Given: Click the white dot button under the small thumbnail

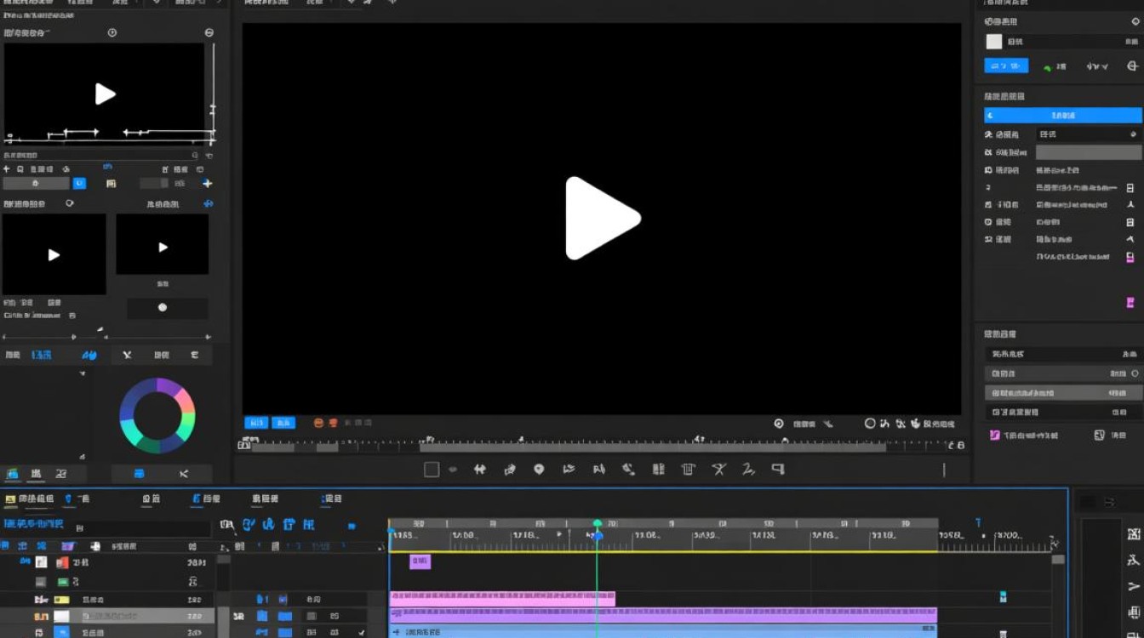Looking at the screenshot, I should click(163, 308).
